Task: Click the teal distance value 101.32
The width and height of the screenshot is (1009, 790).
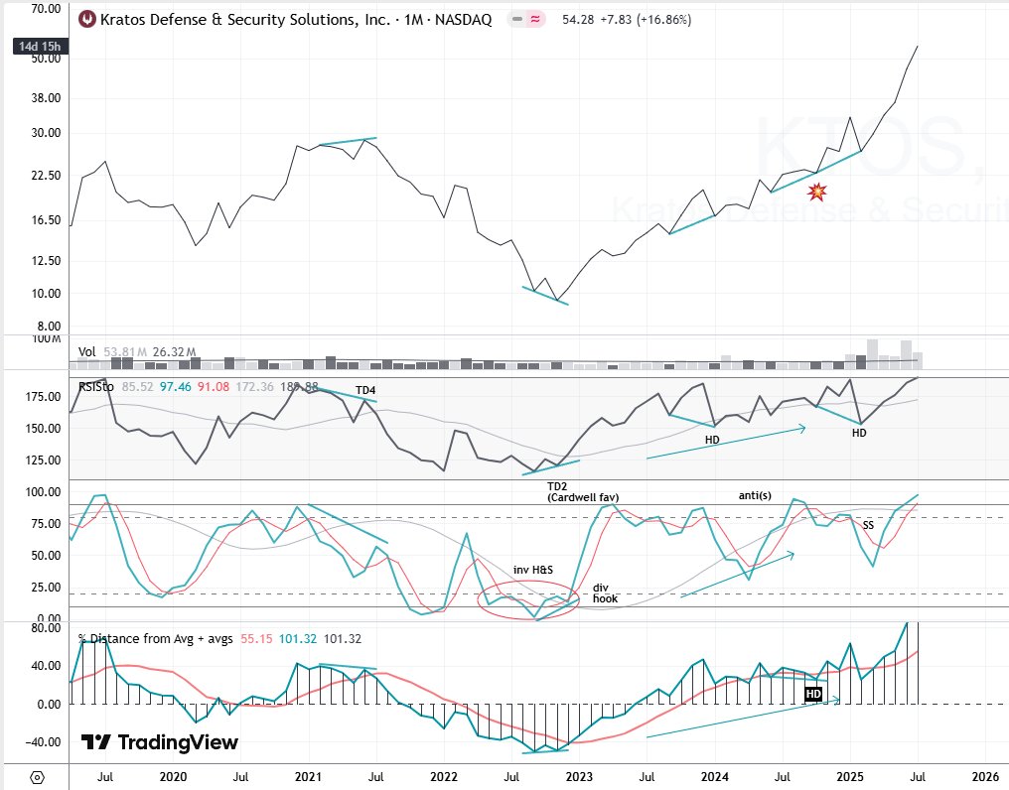Action: pos(297,639)
